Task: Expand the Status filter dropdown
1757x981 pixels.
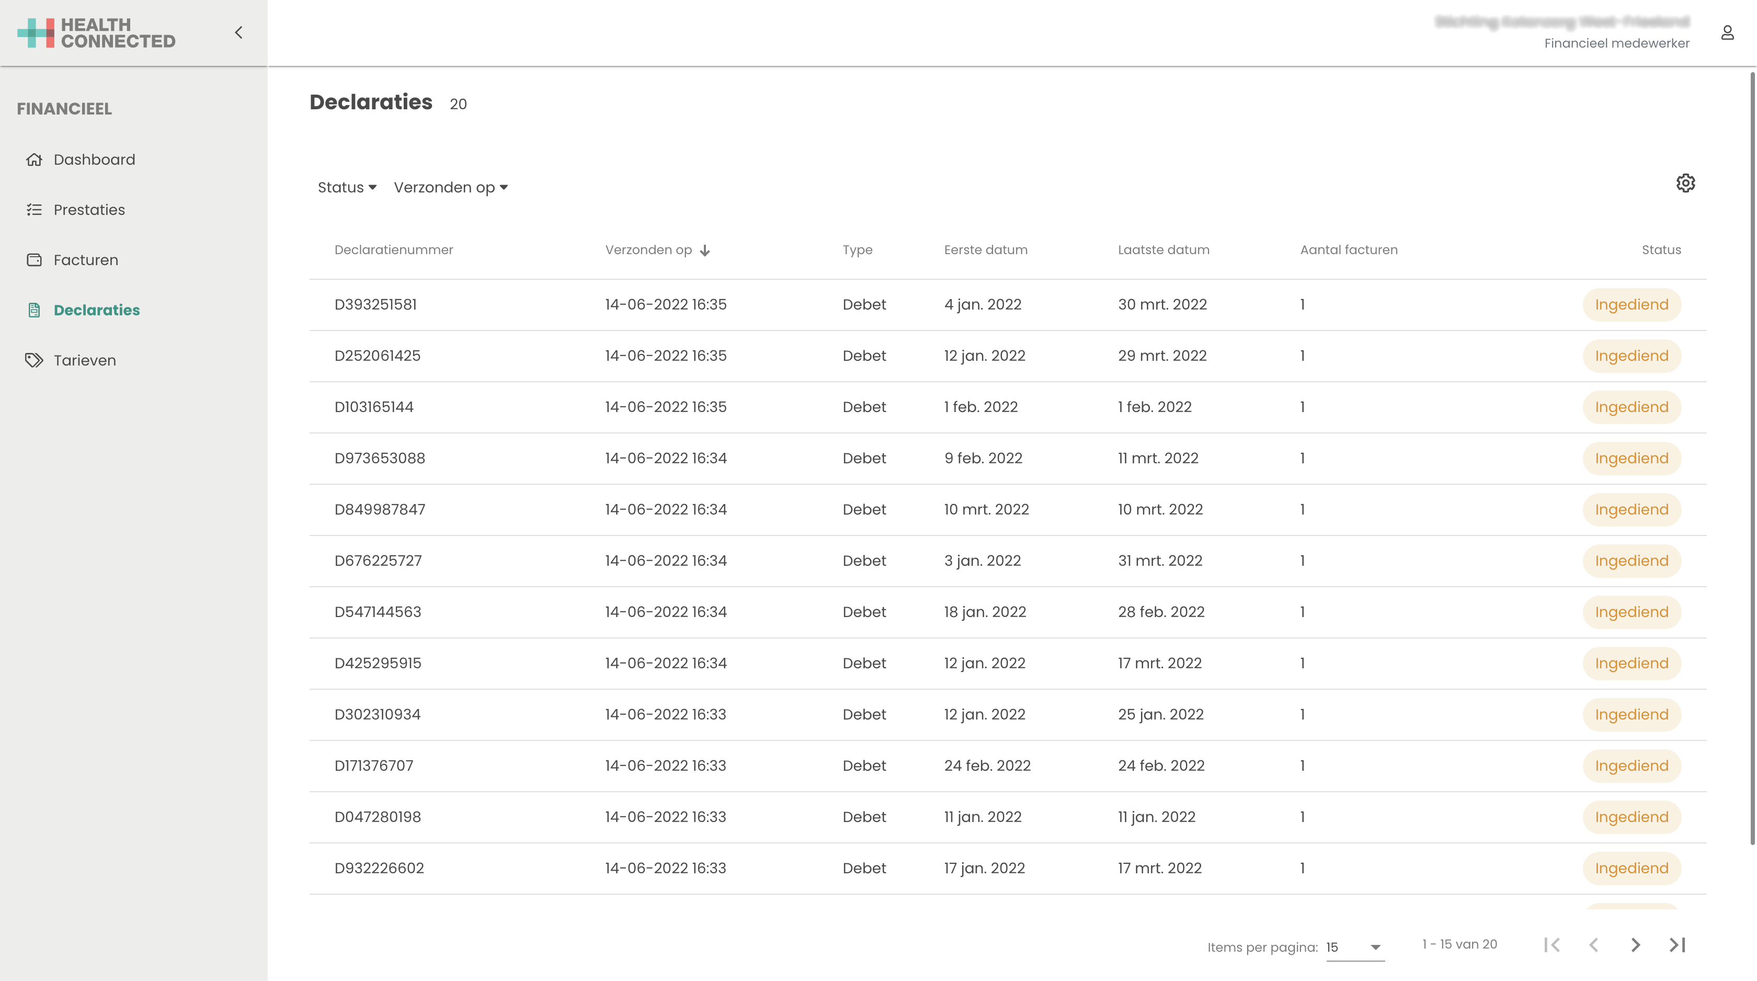Action: click(347, 188)
